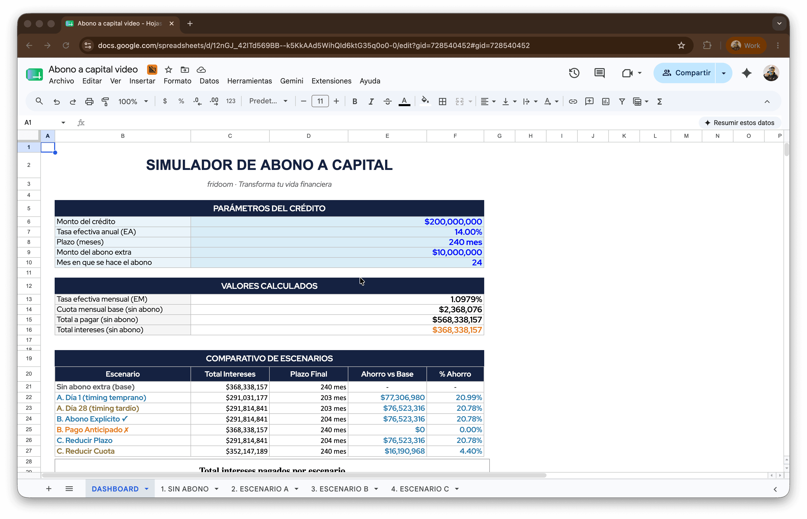Toggle bold formatting
The image size is (807, 519).
[x=354, y=102]
